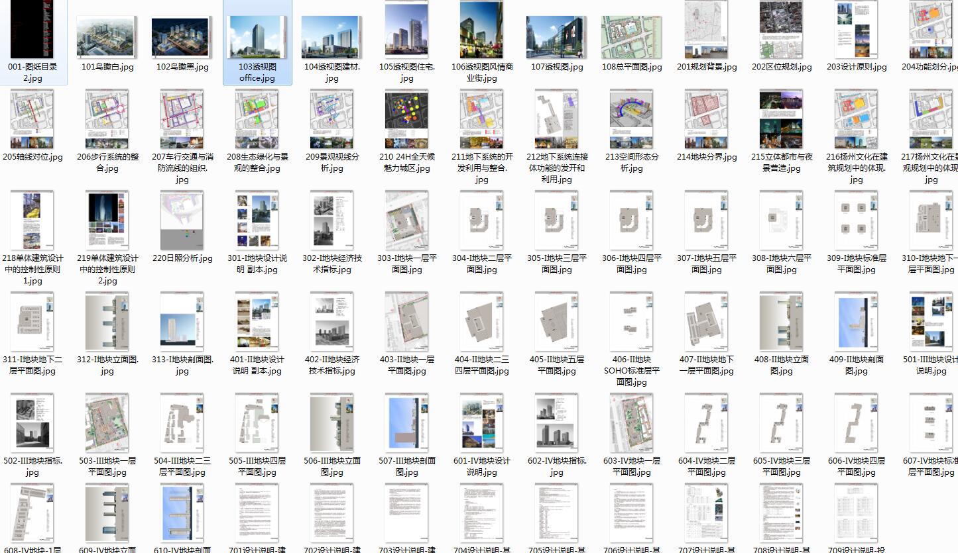The width and height of the screenshot is (958, 553).
Task: Click the 201规划背景.jpg file name
Action: coord(707,67)
